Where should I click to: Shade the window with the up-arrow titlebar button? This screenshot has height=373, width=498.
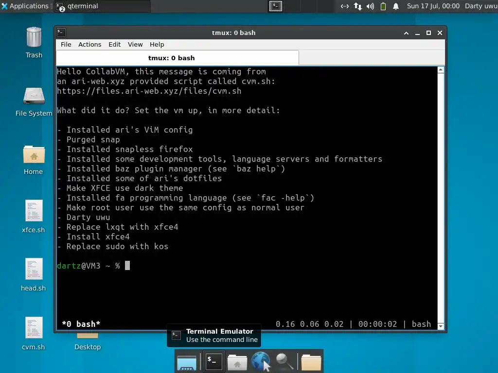tap(406, 33)
